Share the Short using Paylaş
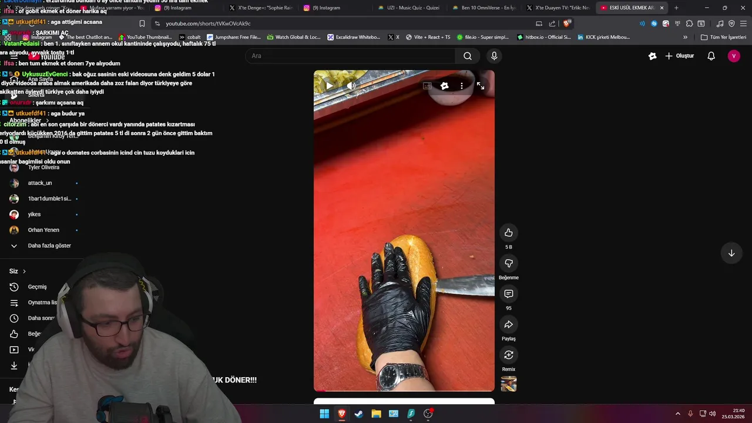Image resolution: width=752 pixels, height=423 pixels. tap(509, 324)
